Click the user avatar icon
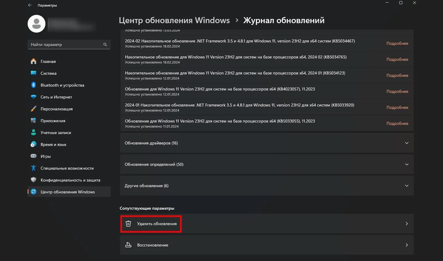Screen dimensions: 443x261 37,24
